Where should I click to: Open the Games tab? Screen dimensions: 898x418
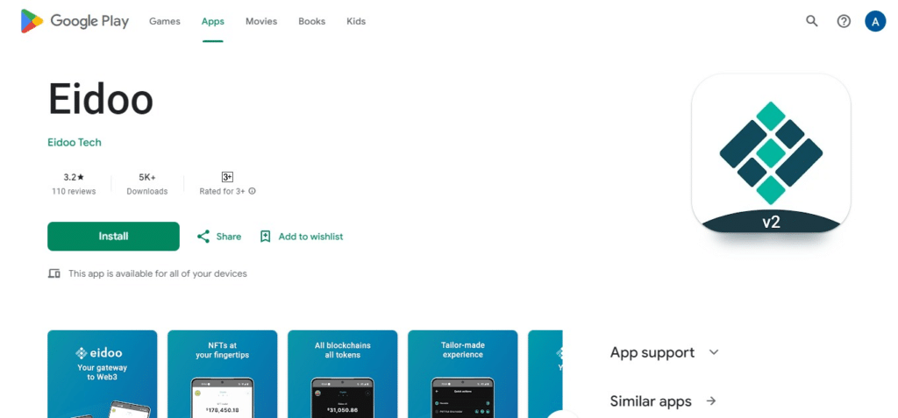coord(164,21)
